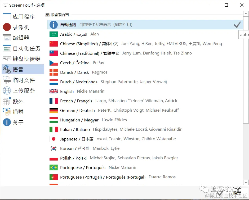The height and width of the screenshot is (200, 249).
Task: Click the Saudi Arabia flag icon
Action: pos(54,34)
